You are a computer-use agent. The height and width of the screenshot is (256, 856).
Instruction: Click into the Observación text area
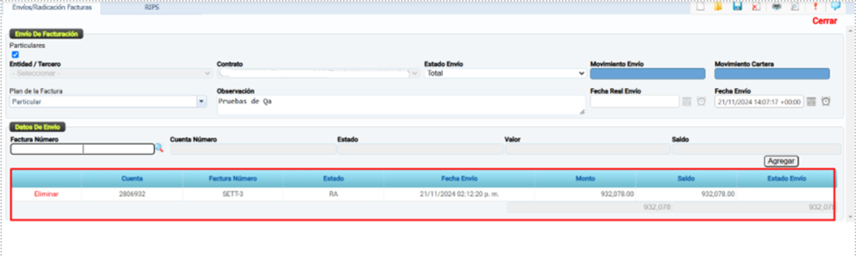(x=402, y=105)
